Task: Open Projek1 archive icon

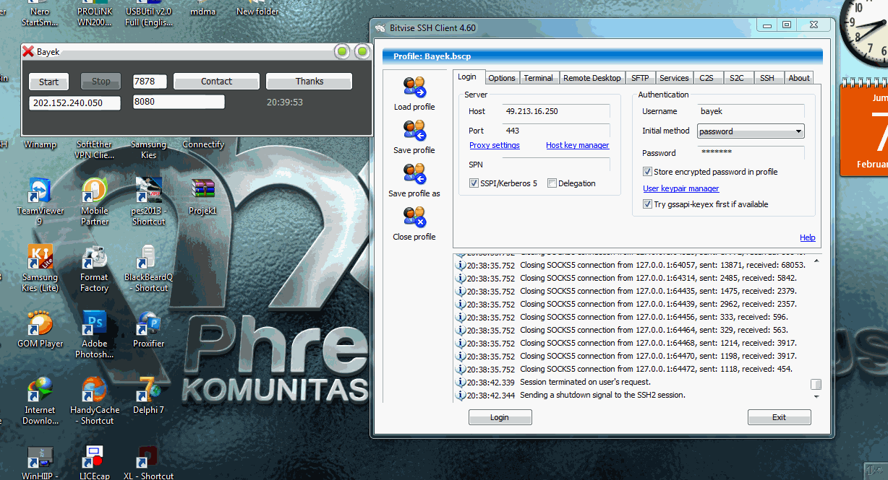Action: click(x=203, y=189)
